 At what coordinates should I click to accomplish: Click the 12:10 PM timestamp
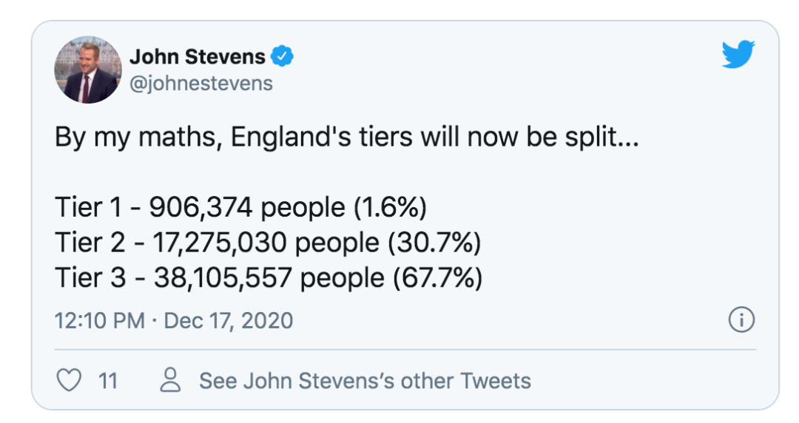(99, 321)
